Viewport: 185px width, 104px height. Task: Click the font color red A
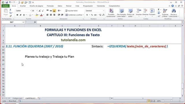41,15
